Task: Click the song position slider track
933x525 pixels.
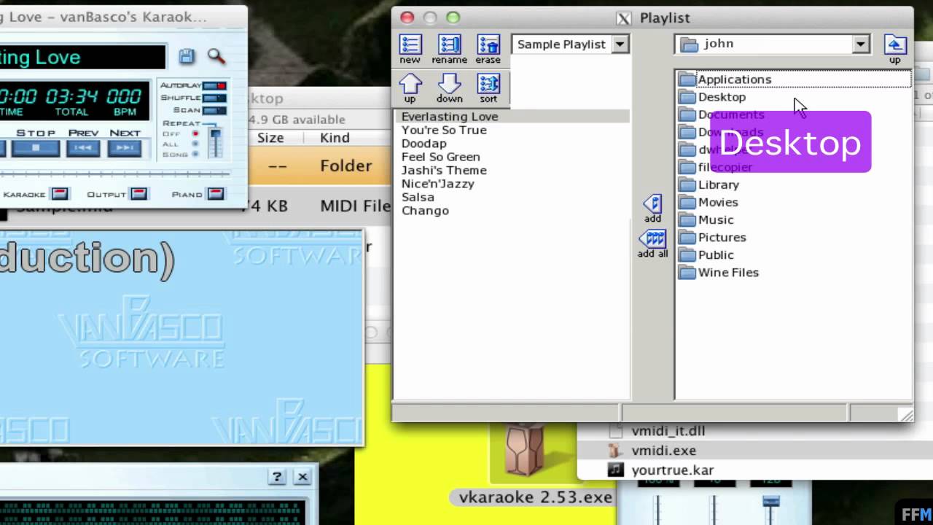Action: point(115,174)
